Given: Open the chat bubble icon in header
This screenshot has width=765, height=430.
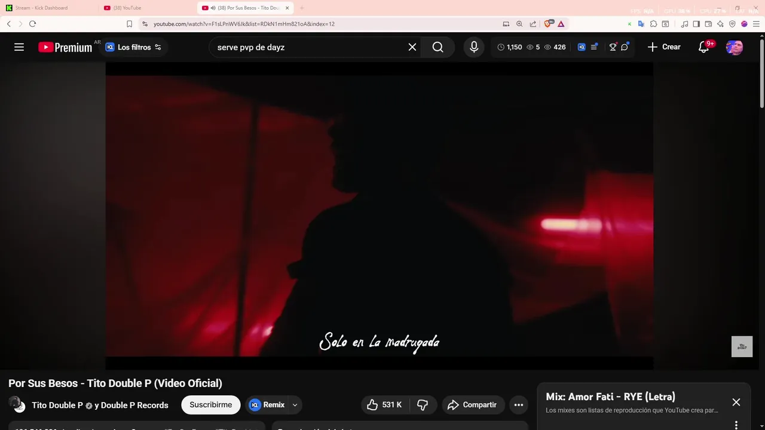Looking at the screenshot, I should coord(625,47).
